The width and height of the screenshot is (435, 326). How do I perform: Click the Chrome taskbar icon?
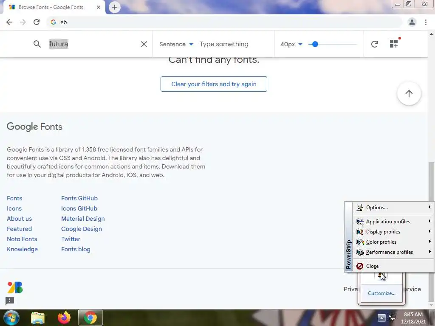(90, 318)
